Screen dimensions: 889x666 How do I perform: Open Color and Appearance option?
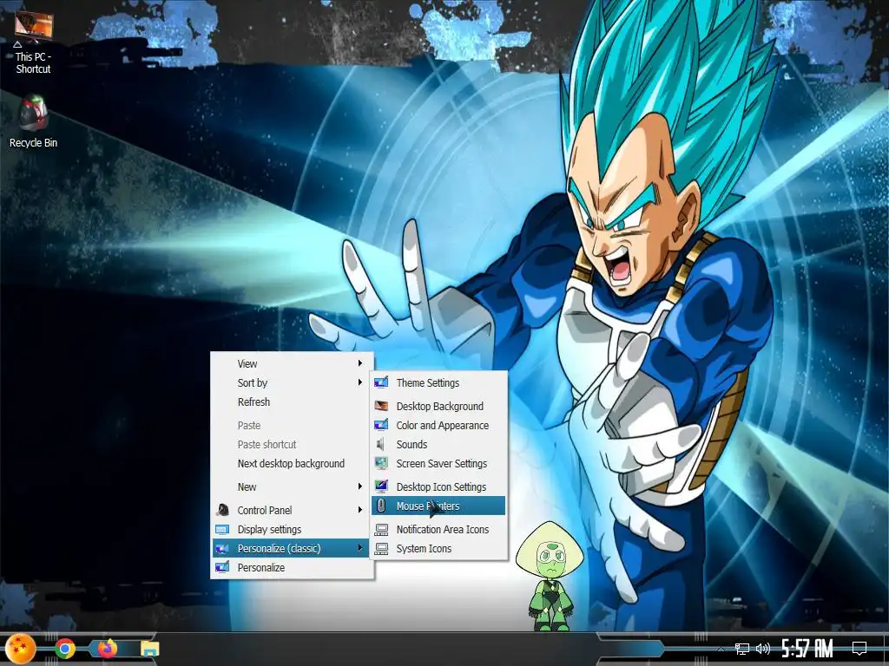pyautogui.click(x=438, y=425)
